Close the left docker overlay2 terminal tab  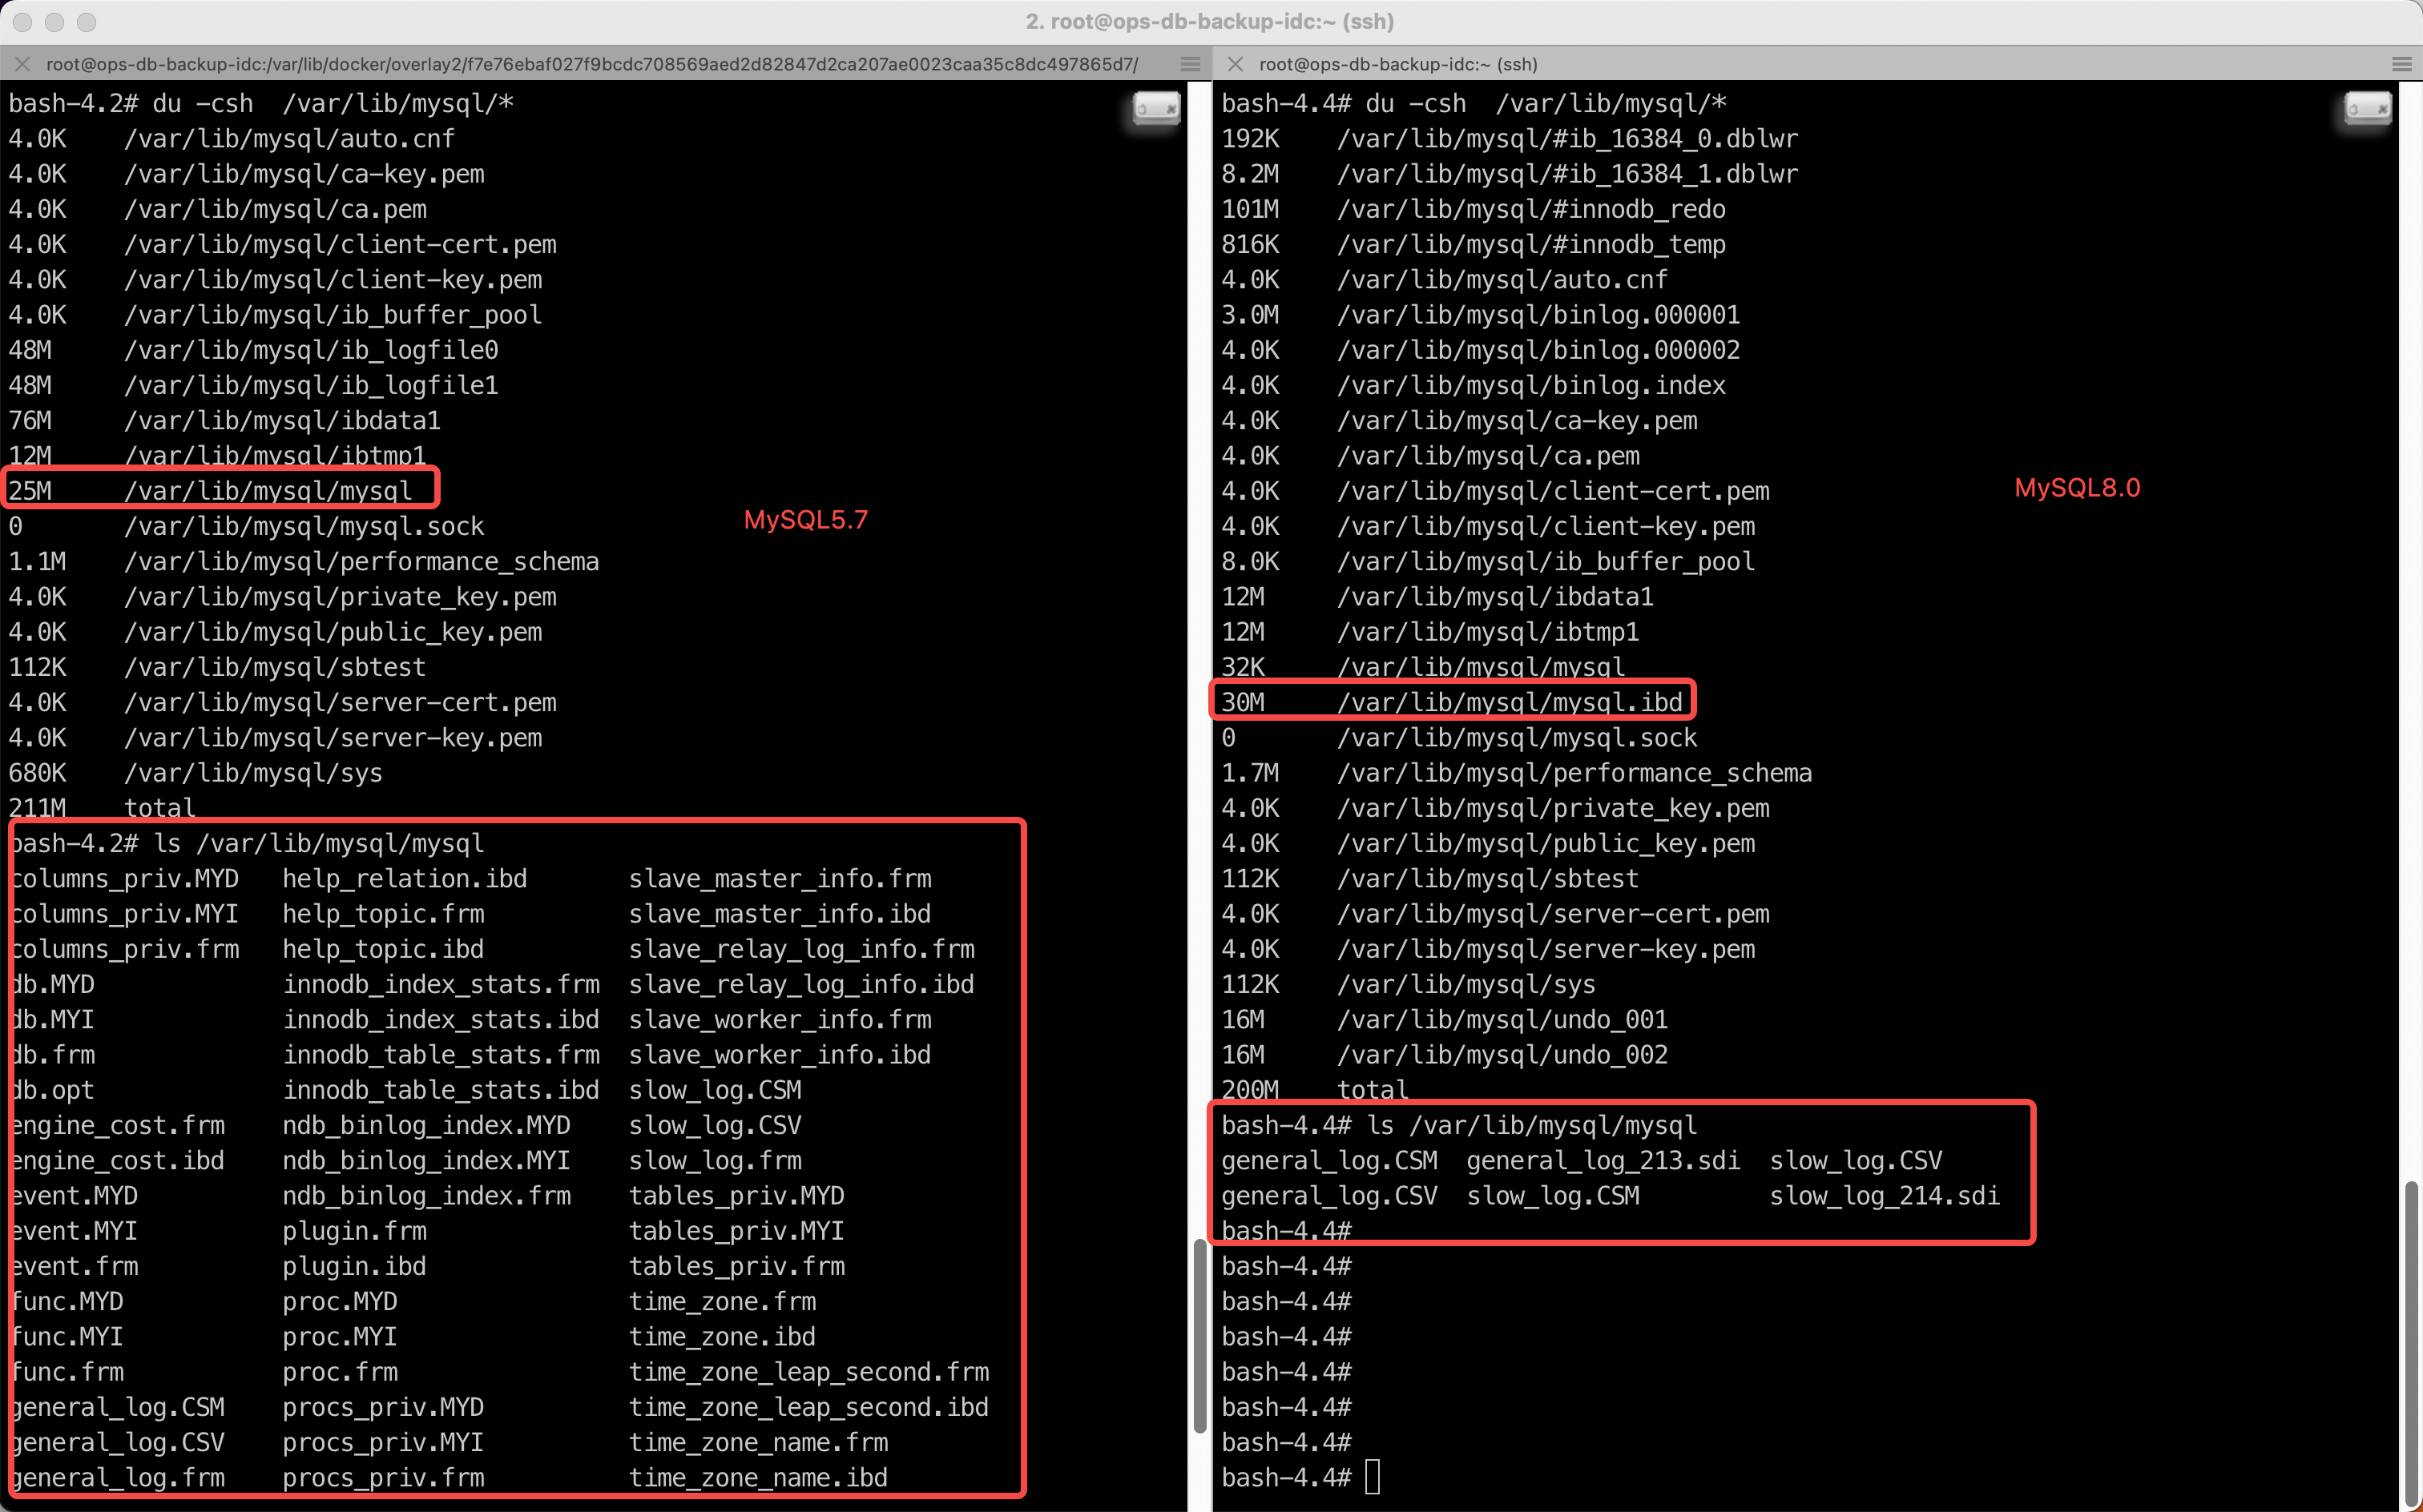22,64
